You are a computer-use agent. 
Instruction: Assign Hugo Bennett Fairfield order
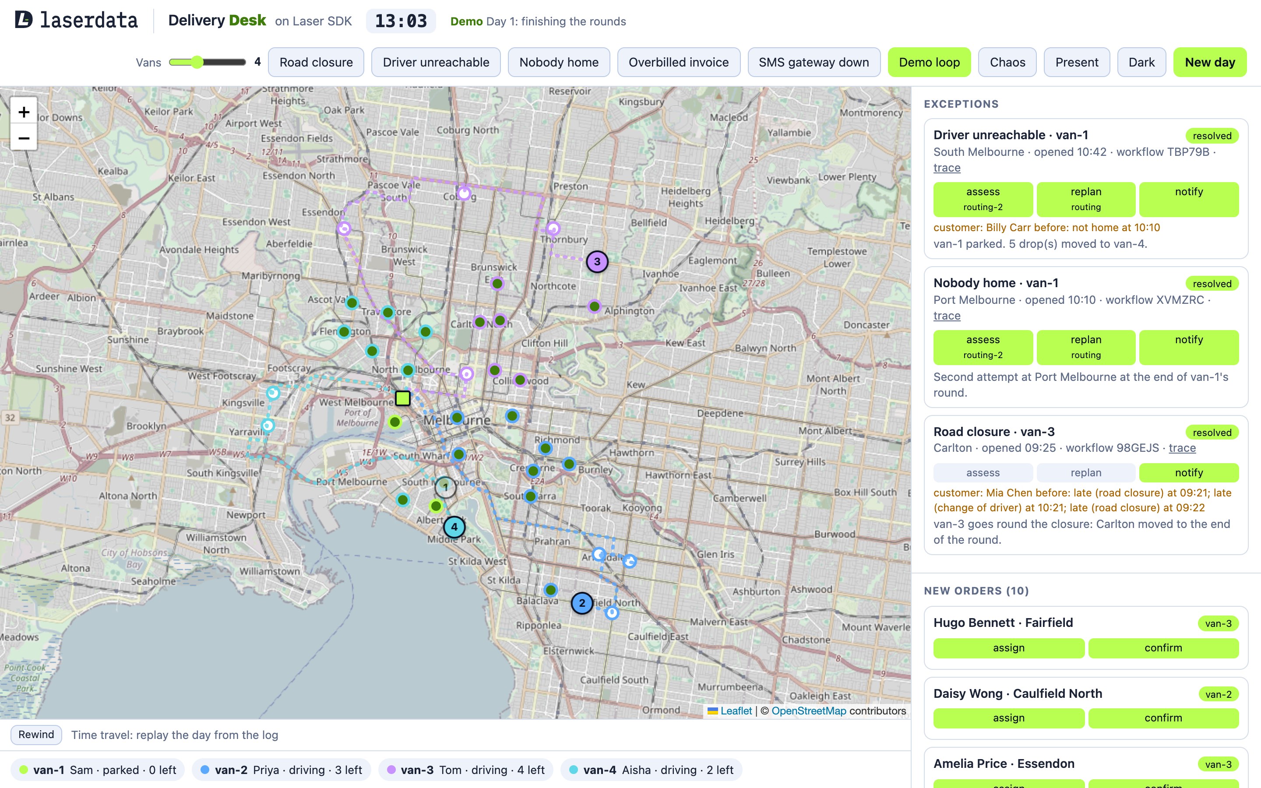pos(1008,648)
